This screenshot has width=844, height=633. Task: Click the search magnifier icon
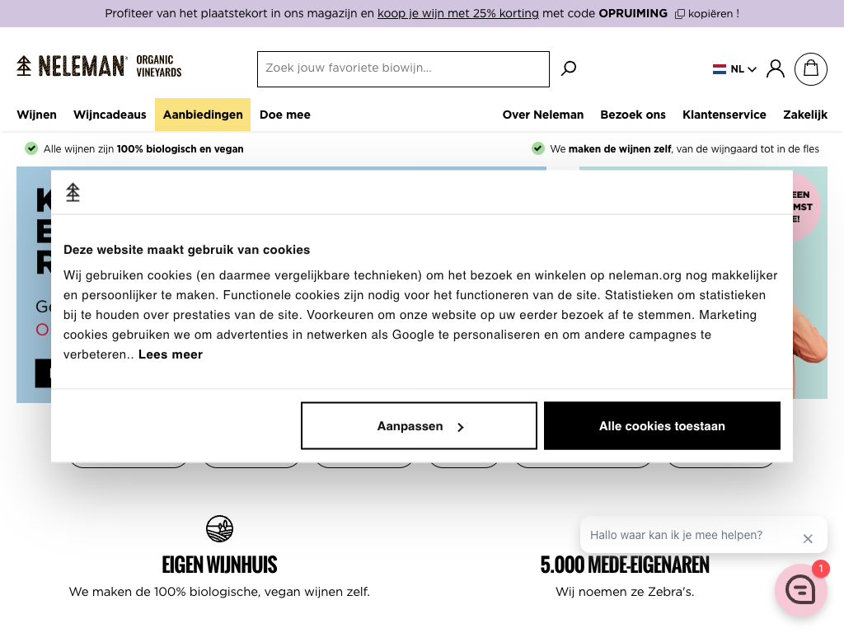coord(569,68)
